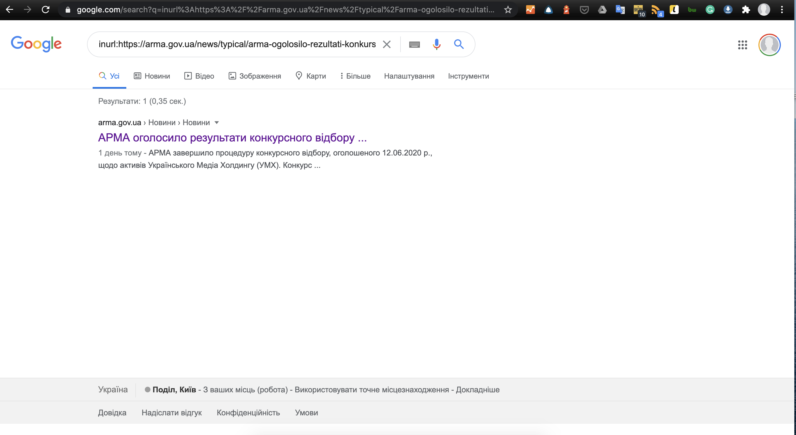796x435 pixels.
Task: Open the Умови footer link
Action: pos(306,413)
